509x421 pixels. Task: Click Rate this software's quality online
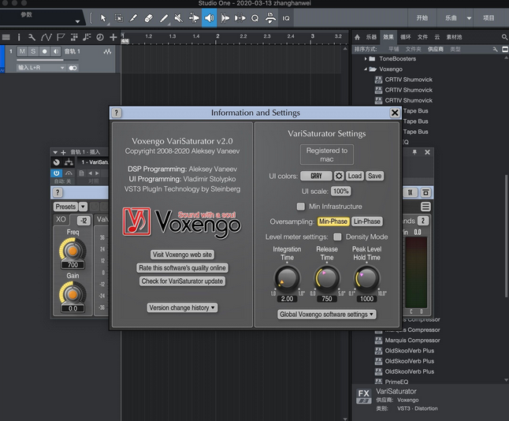[182, 268]
